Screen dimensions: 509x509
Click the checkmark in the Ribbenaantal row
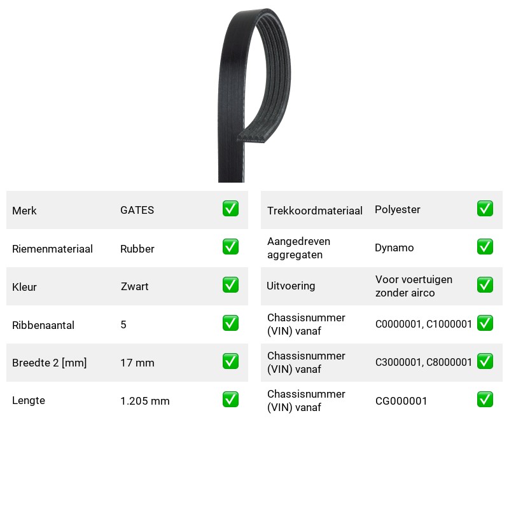[230, 323]
